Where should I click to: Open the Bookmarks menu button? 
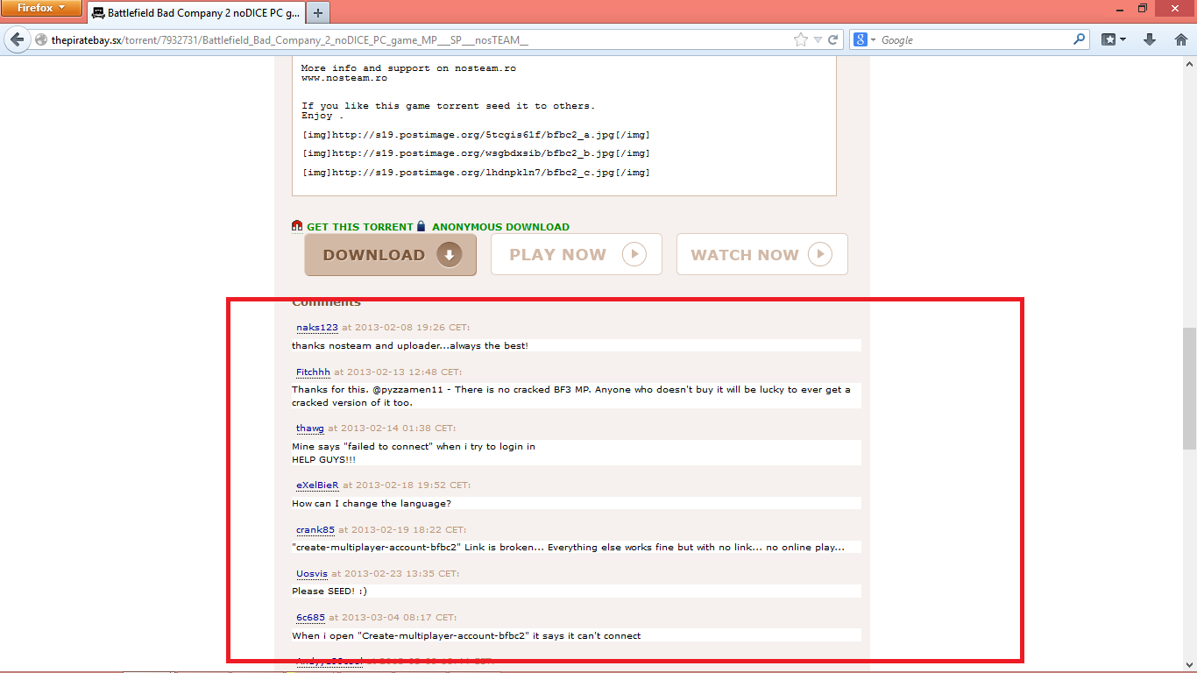click(1114, 40)
